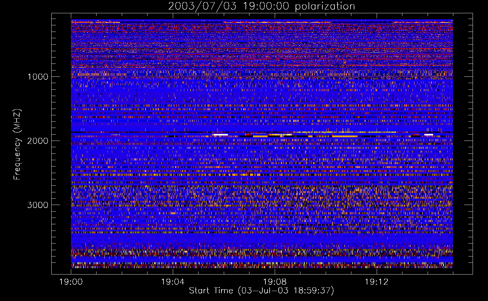Click the 19:04 time tick label
Screen dimensions: 488x301
tap(173, 282)
